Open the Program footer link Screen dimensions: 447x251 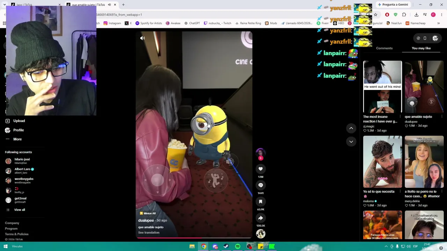coord(11,229)
